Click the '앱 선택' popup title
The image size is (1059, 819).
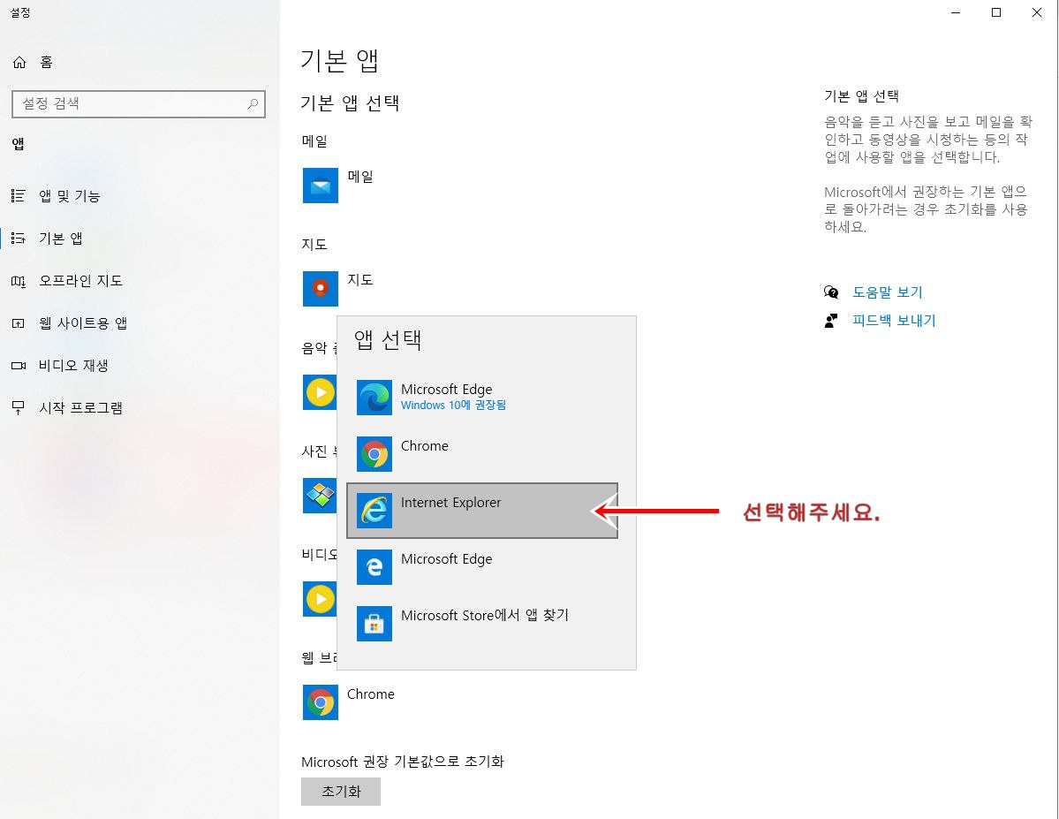(x=388, y=339)
